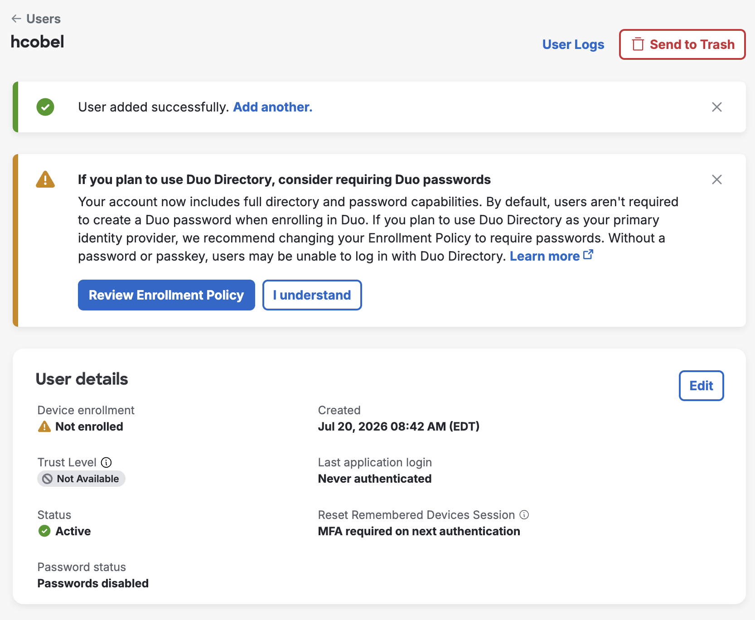Close the Duo Directory password warning

pos(717,179)
